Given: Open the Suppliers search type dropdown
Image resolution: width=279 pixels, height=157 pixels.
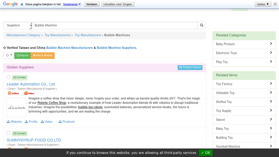Looking at the screenshot, I should point(17,25).
